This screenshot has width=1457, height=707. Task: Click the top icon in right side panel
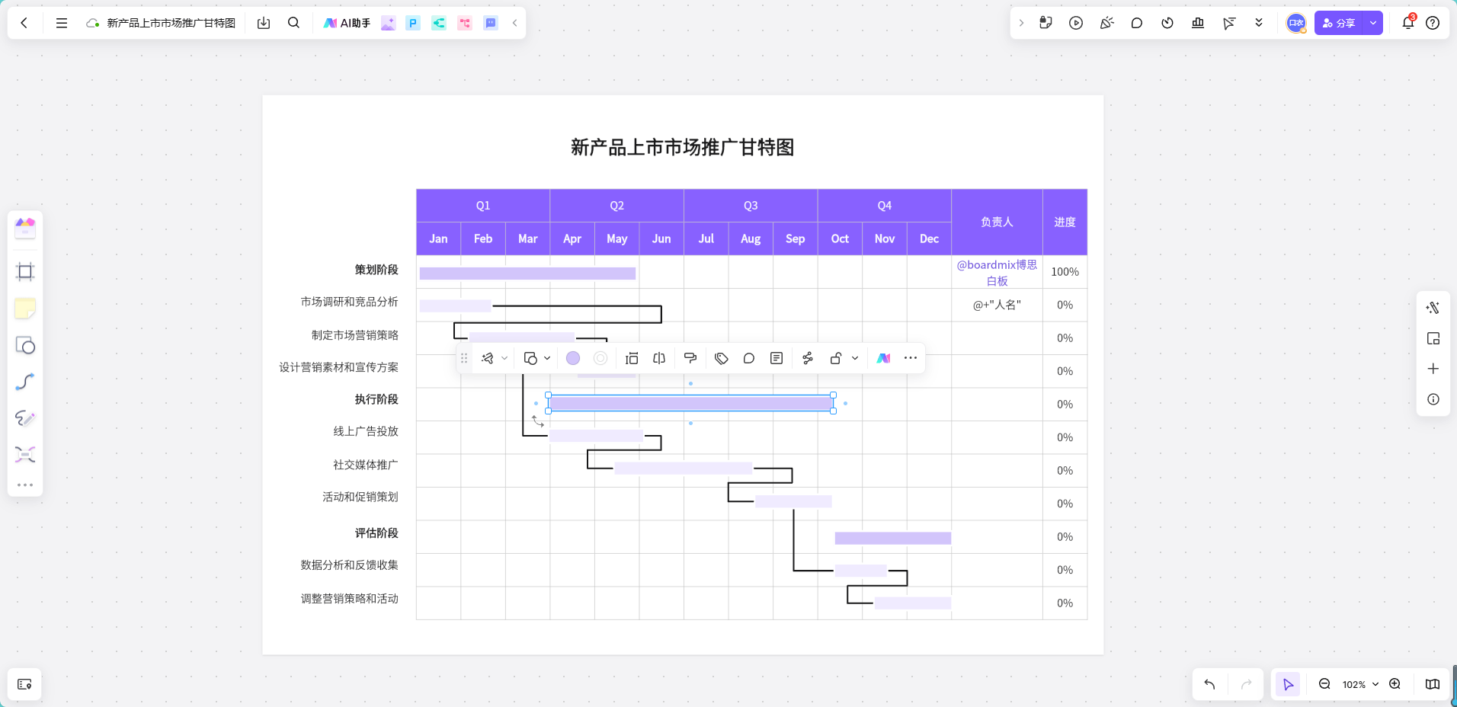pyautogui.click(x=1433, y=308)
